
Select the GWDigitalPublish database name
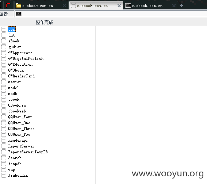pyautogui.click(x=26, y=59)
